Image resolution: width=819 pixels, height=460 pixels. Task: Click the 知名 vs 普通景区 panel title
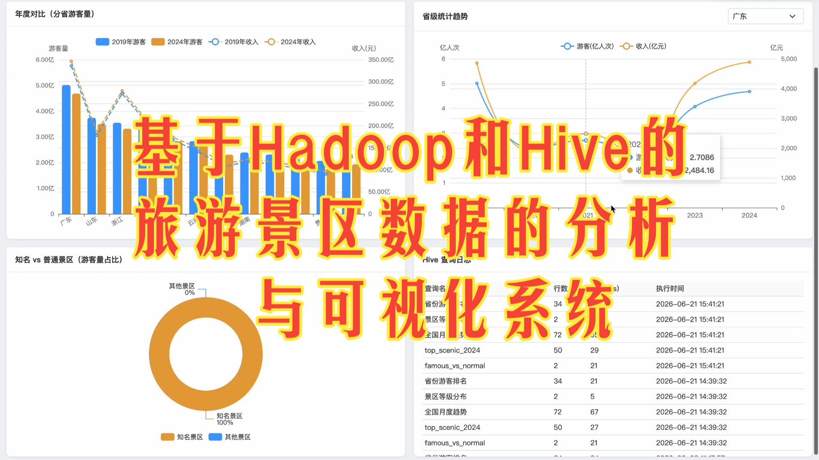69,259
